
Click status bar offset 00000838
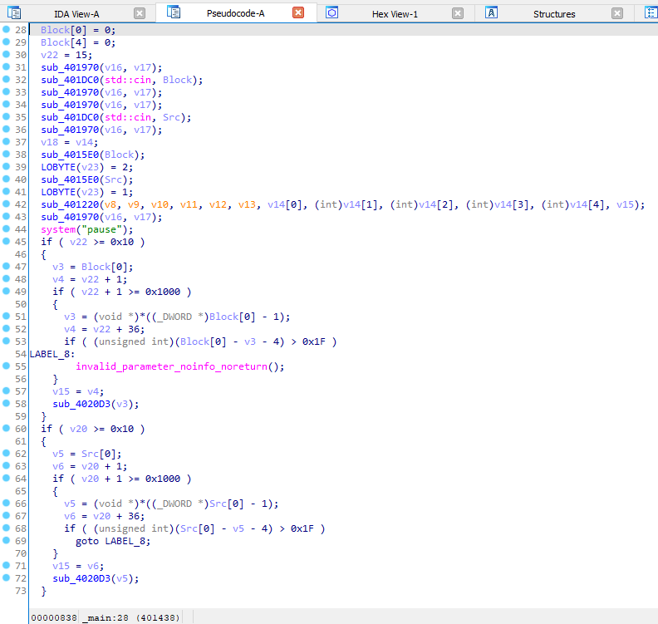(54, 617)
